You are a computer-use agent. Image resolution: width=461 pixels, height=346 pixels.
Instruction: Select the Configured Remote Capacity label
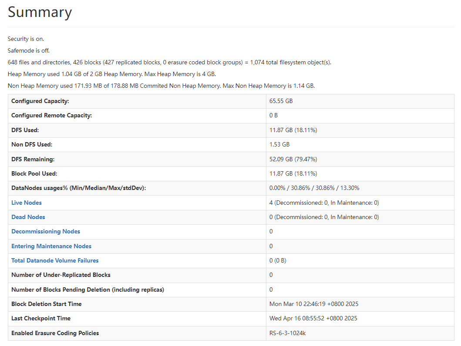click(x=52, y=116)
